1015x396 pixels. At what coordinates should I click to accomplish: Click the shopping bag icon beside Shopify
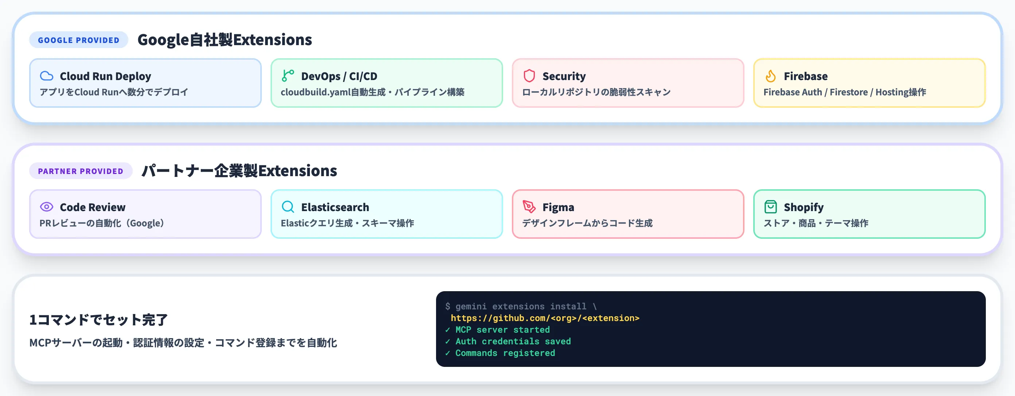click(x=770, y=207)
